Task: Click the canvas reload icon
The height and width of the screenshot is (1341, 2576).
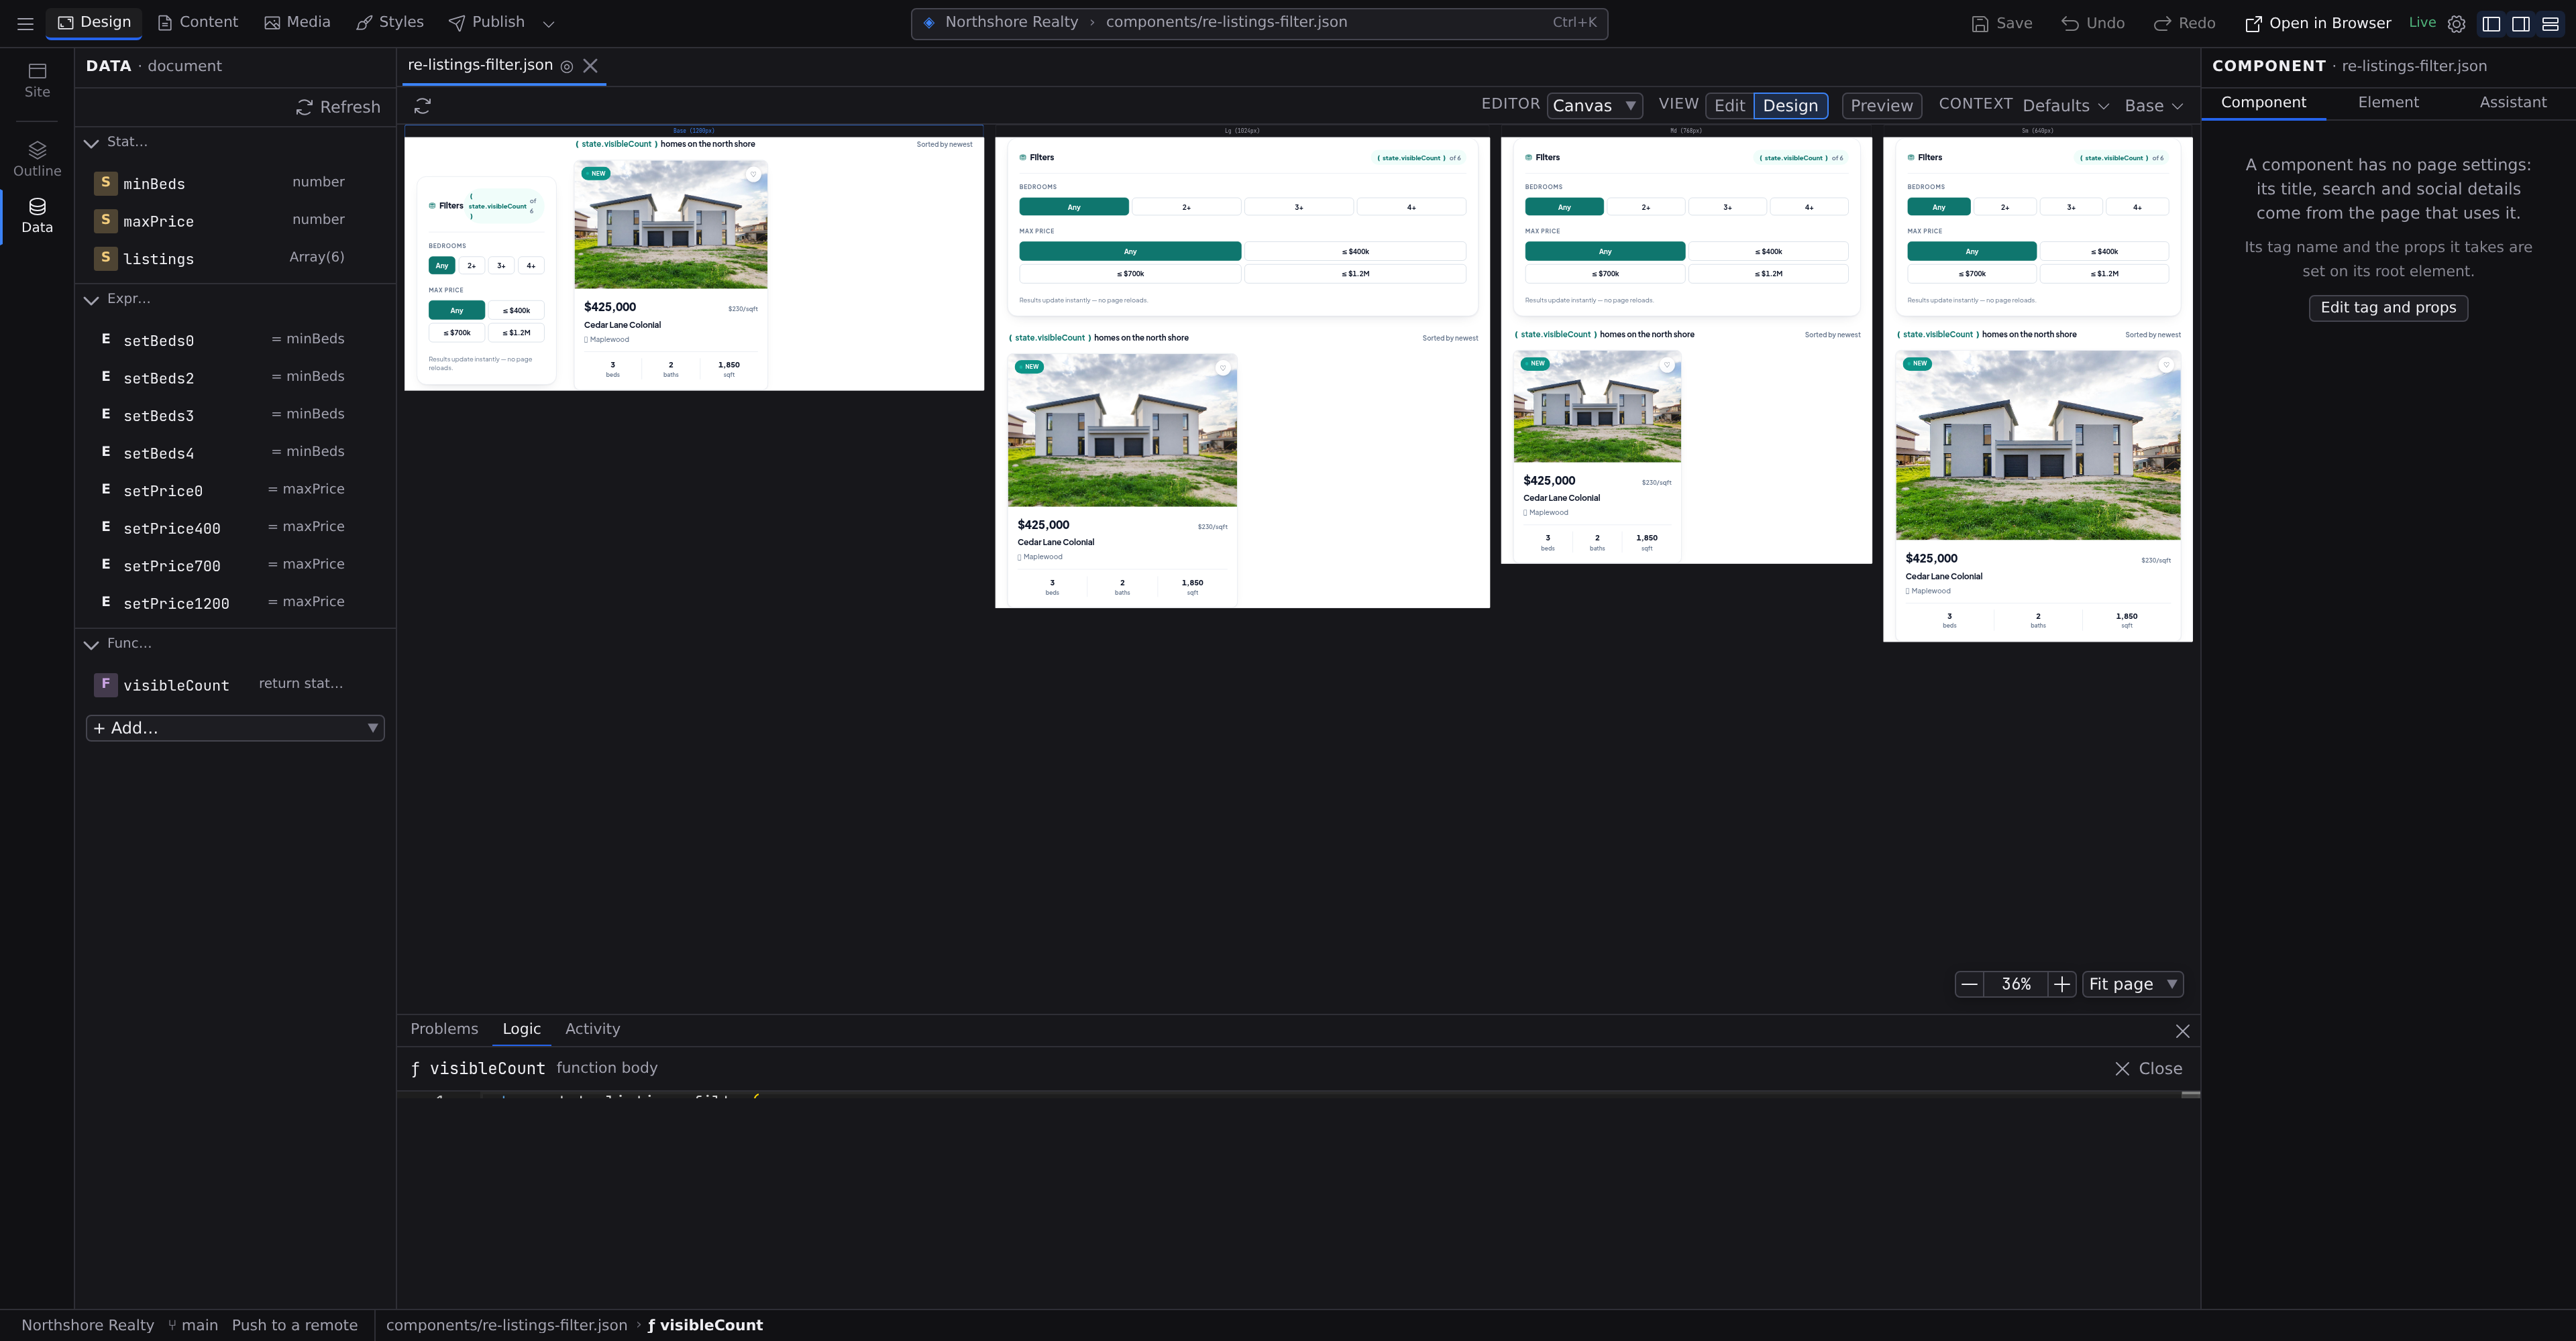Action: point(423,106)
